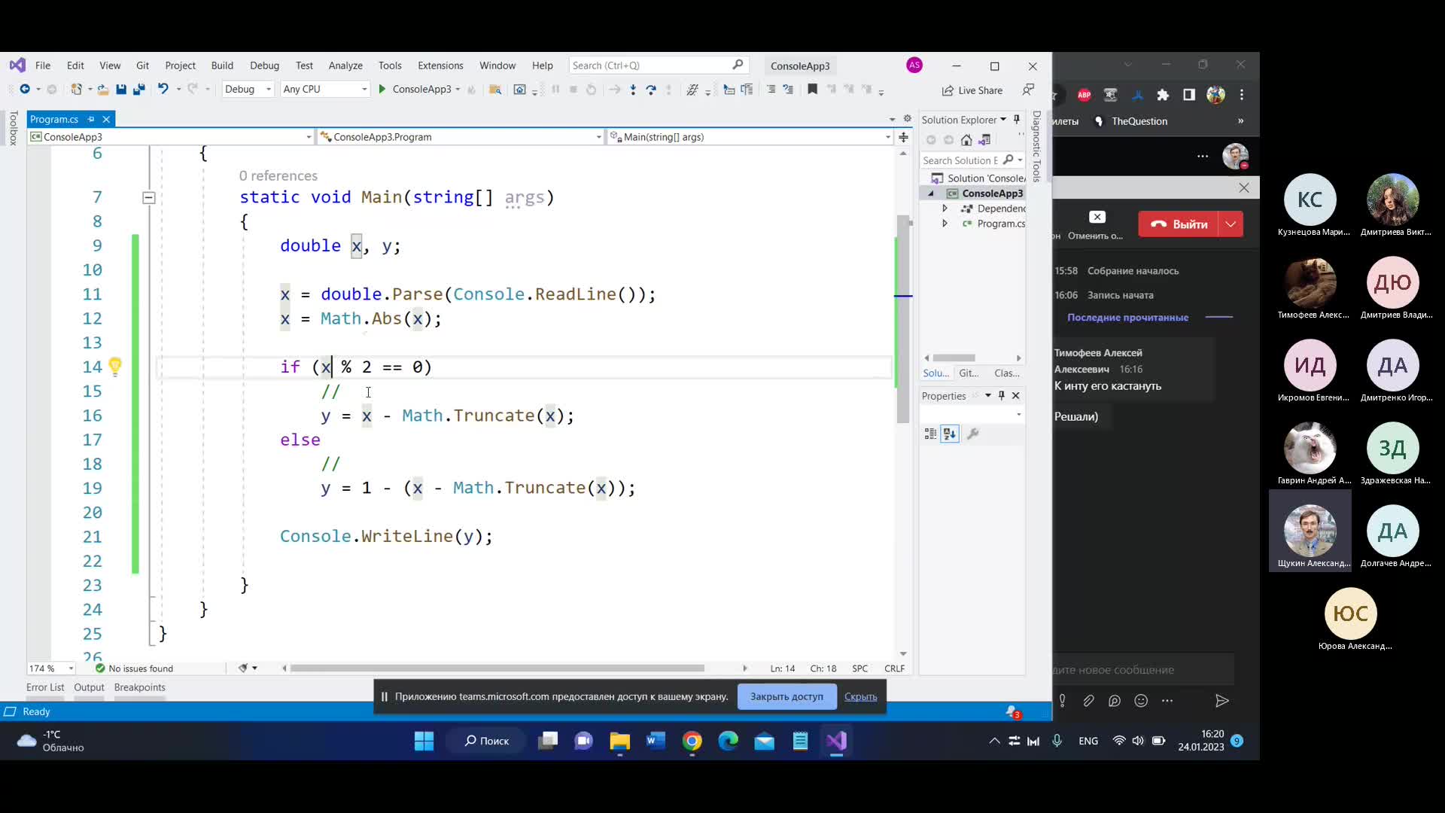Viewport: 1445px width, 813px height.
Task: Open the Debug menu
Action: (x=264, y=65)
